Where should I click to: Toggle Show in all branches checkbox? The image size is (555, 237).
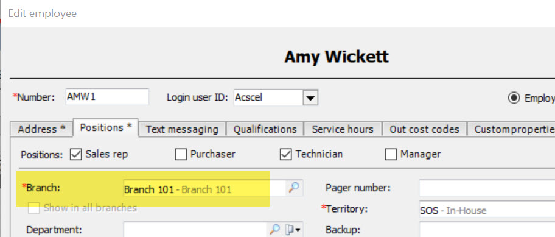pos(34,208)
